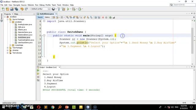Click the Save All toolbar icon

click(16, 9)
